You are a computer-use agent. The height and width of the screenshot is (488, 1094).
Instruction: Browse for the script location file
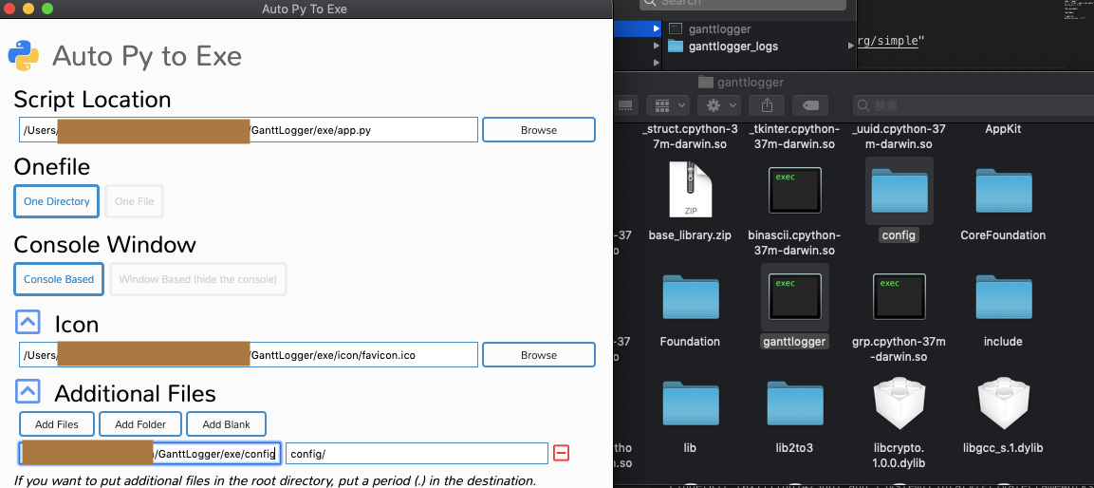(x=539, y=130)
